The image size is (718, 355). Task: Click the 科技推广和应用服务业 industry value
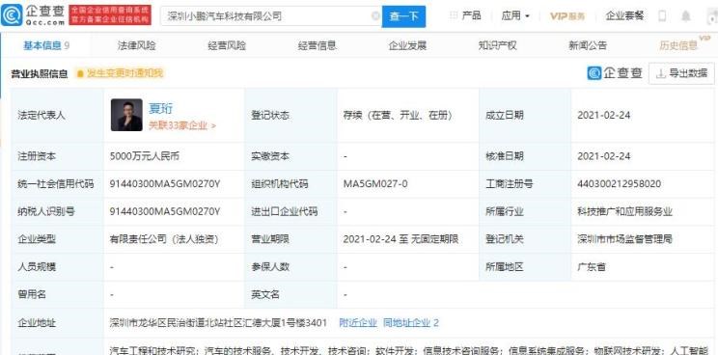pos(624,211)
